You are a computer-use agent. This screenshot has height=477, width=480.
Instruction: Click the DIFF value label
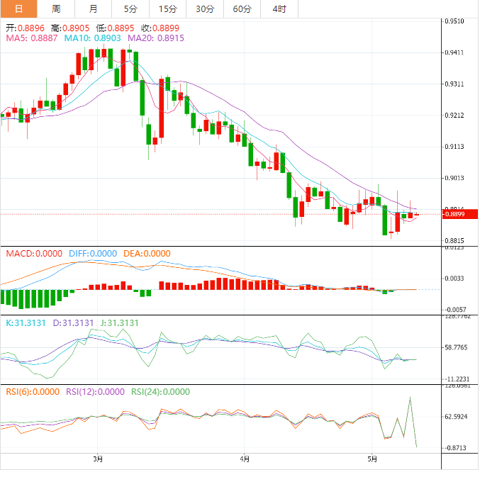click(x=93, y=253)
